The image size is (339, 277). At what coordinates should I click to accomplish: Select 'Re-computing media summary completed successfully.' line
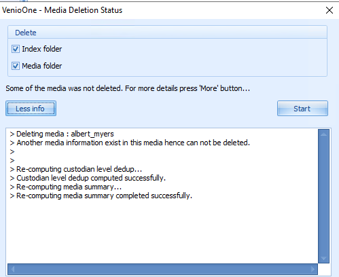101,196
